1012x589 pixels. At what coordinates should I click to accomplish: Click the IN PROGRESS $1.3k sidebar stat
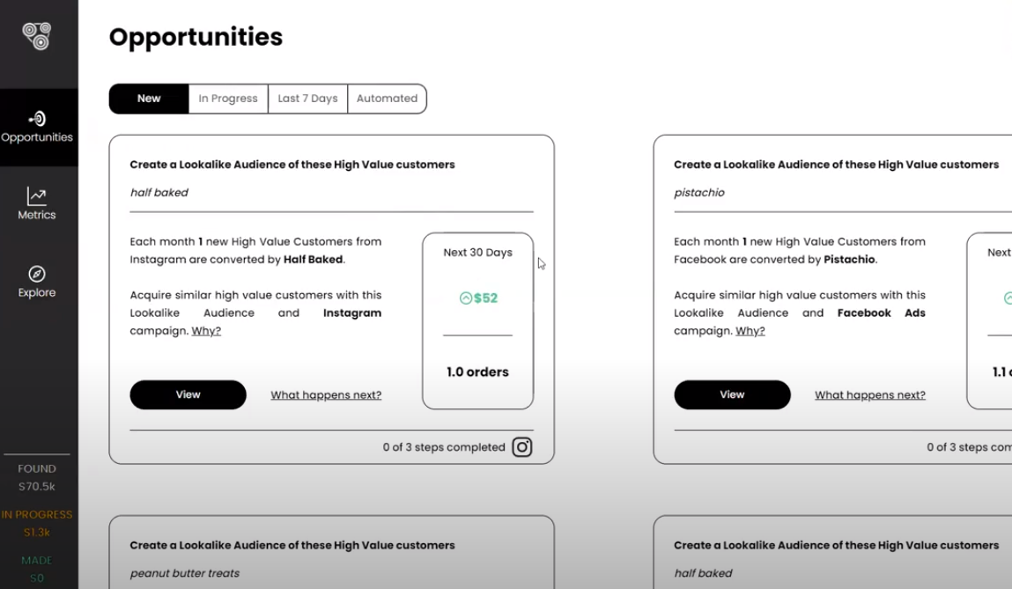coord(37,523)
